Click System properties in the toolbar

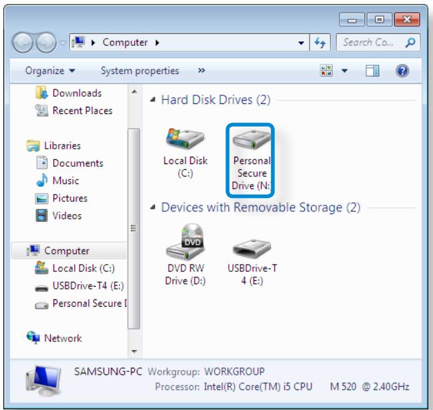click(139, 71)
